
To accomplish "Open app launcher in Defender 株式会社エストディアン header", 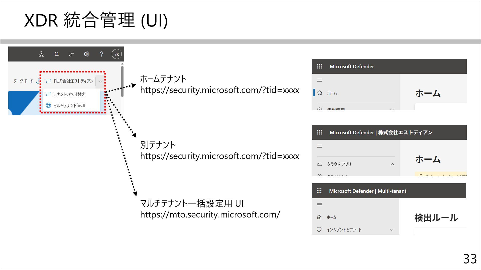I will pyautogui.click(x=319, y=132).
